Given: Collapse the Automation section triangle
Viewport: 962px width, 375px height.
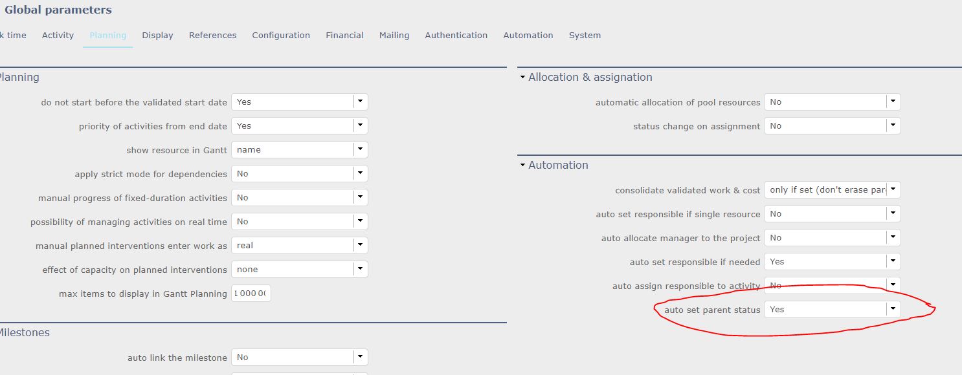Looking at the screenshot, I should (x=522, y=166).
